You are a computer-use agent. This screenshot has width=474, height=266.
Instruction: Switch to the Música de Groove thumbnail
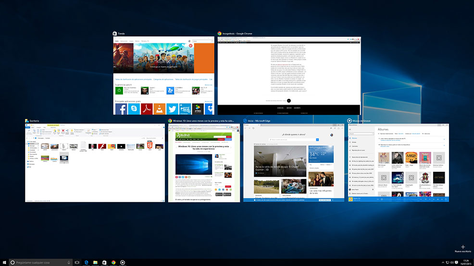click(x=399, y=163)
